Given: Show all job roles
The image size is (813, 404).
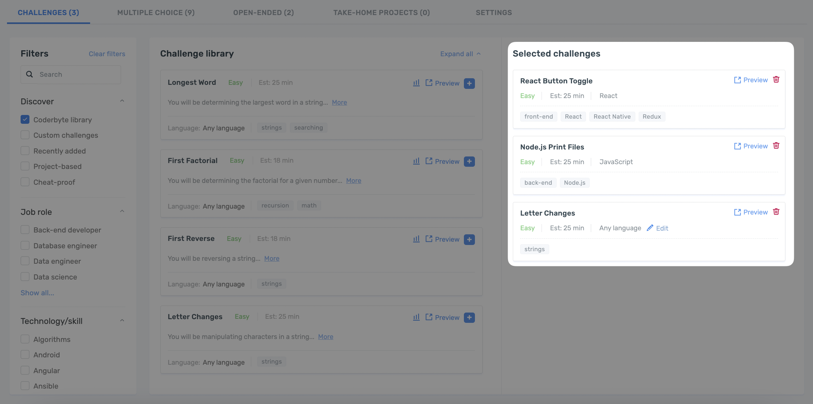Looking at the screenshot, I should click(37, 293).
